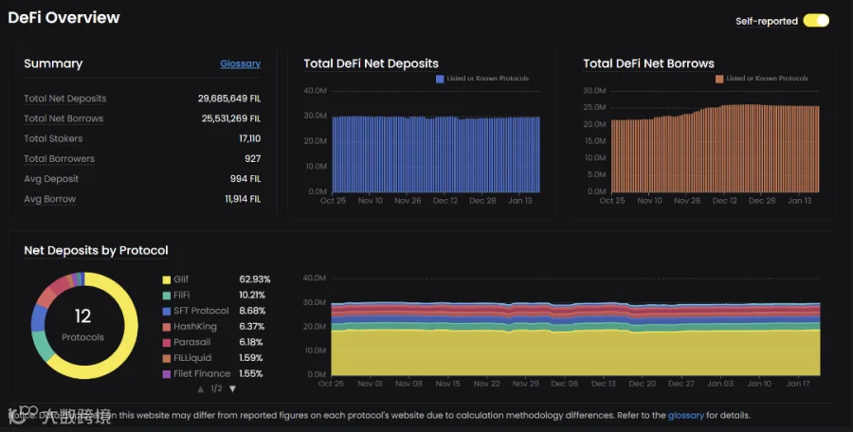This screenshot has height=432, width=853.
Task: Click yellow Glif area in stacked chart
Action: (575, 353)
